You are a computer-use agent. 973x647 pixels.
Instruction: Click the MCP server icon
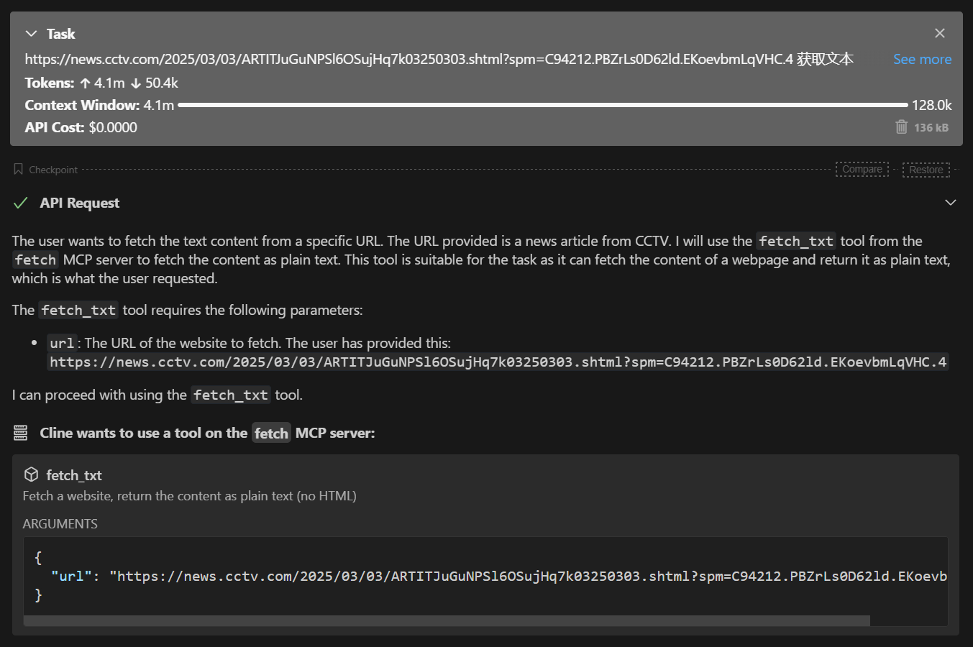click(x=21, y=433)
